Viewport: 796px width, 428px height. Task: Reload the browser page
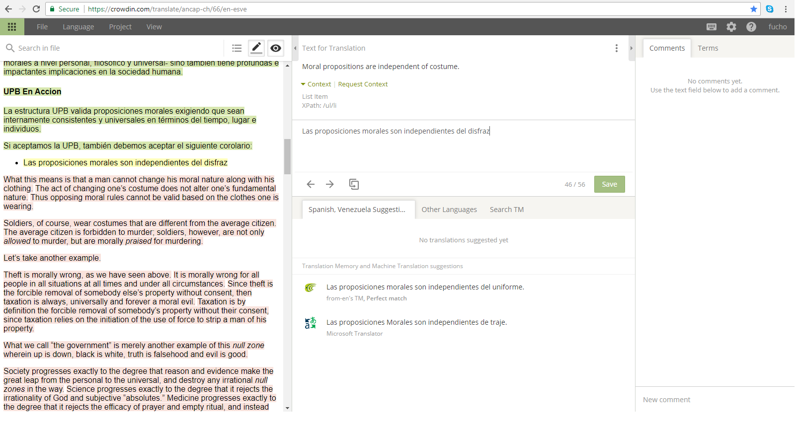36,9
